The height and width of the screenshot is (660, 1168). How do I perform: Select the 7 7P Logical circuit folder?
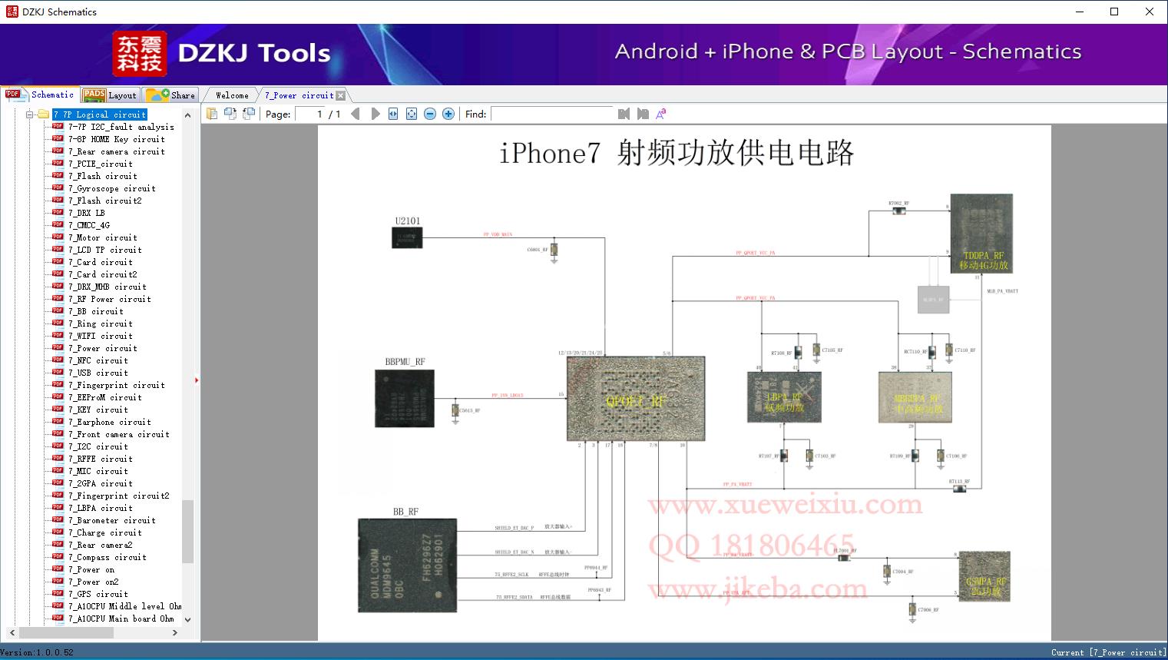point(100,114)
